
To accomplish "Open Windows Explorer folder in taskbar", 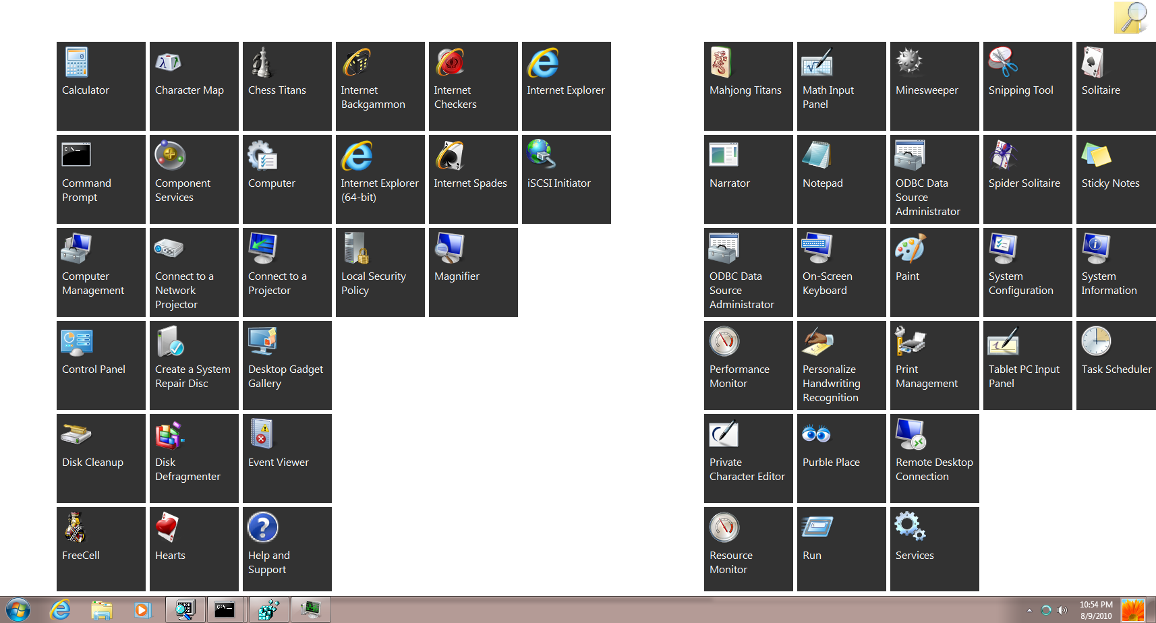I will pyautogui.click(x=101, y=610).
